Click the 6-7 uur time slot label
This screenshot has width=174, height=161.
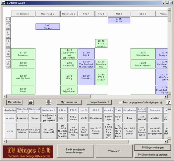pyautogui.click(x=8, y=20)
